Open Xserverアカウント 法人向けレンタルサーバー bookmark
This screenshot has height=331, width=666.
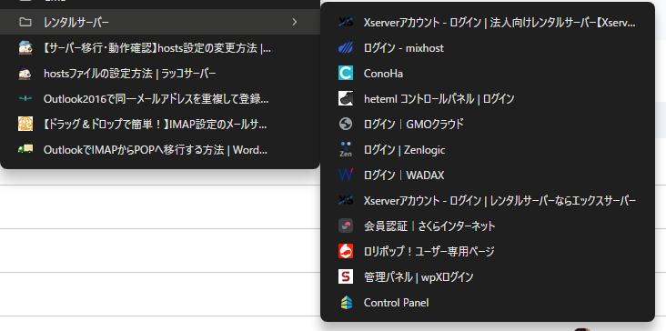487,23
